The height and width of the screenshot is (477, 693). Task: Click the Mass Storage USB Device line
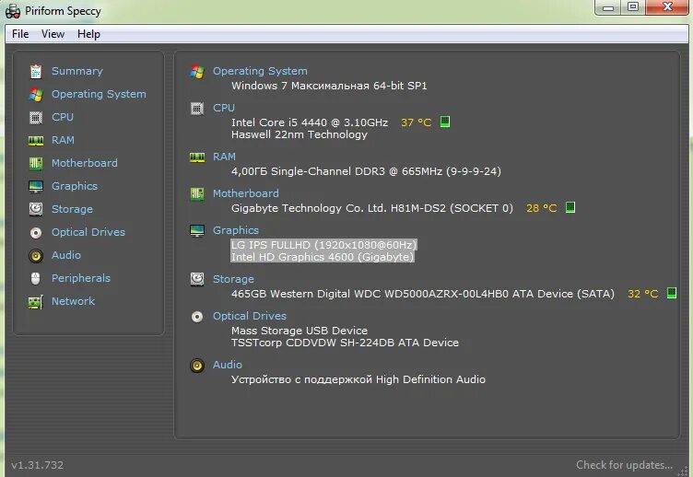pyautogui.click(x=300, y=331)
